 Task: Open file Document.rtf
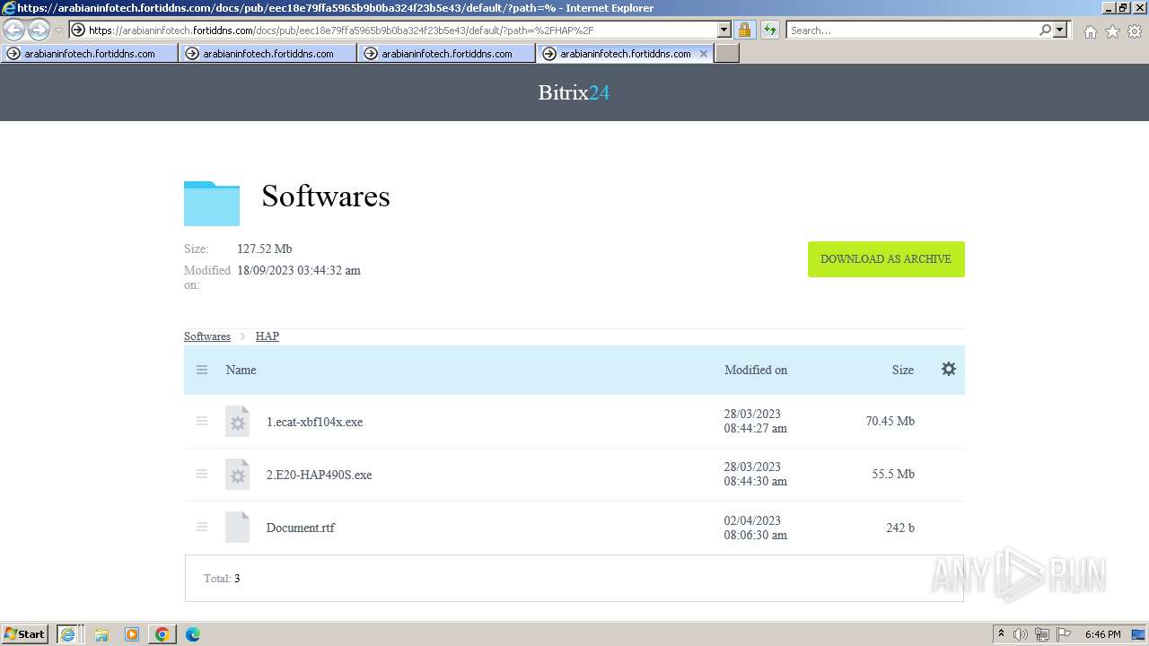click(x=300, y=528)
